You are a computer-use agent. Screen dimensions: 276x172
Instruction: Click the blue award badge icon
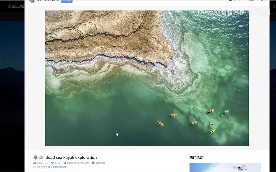(36, 157)
